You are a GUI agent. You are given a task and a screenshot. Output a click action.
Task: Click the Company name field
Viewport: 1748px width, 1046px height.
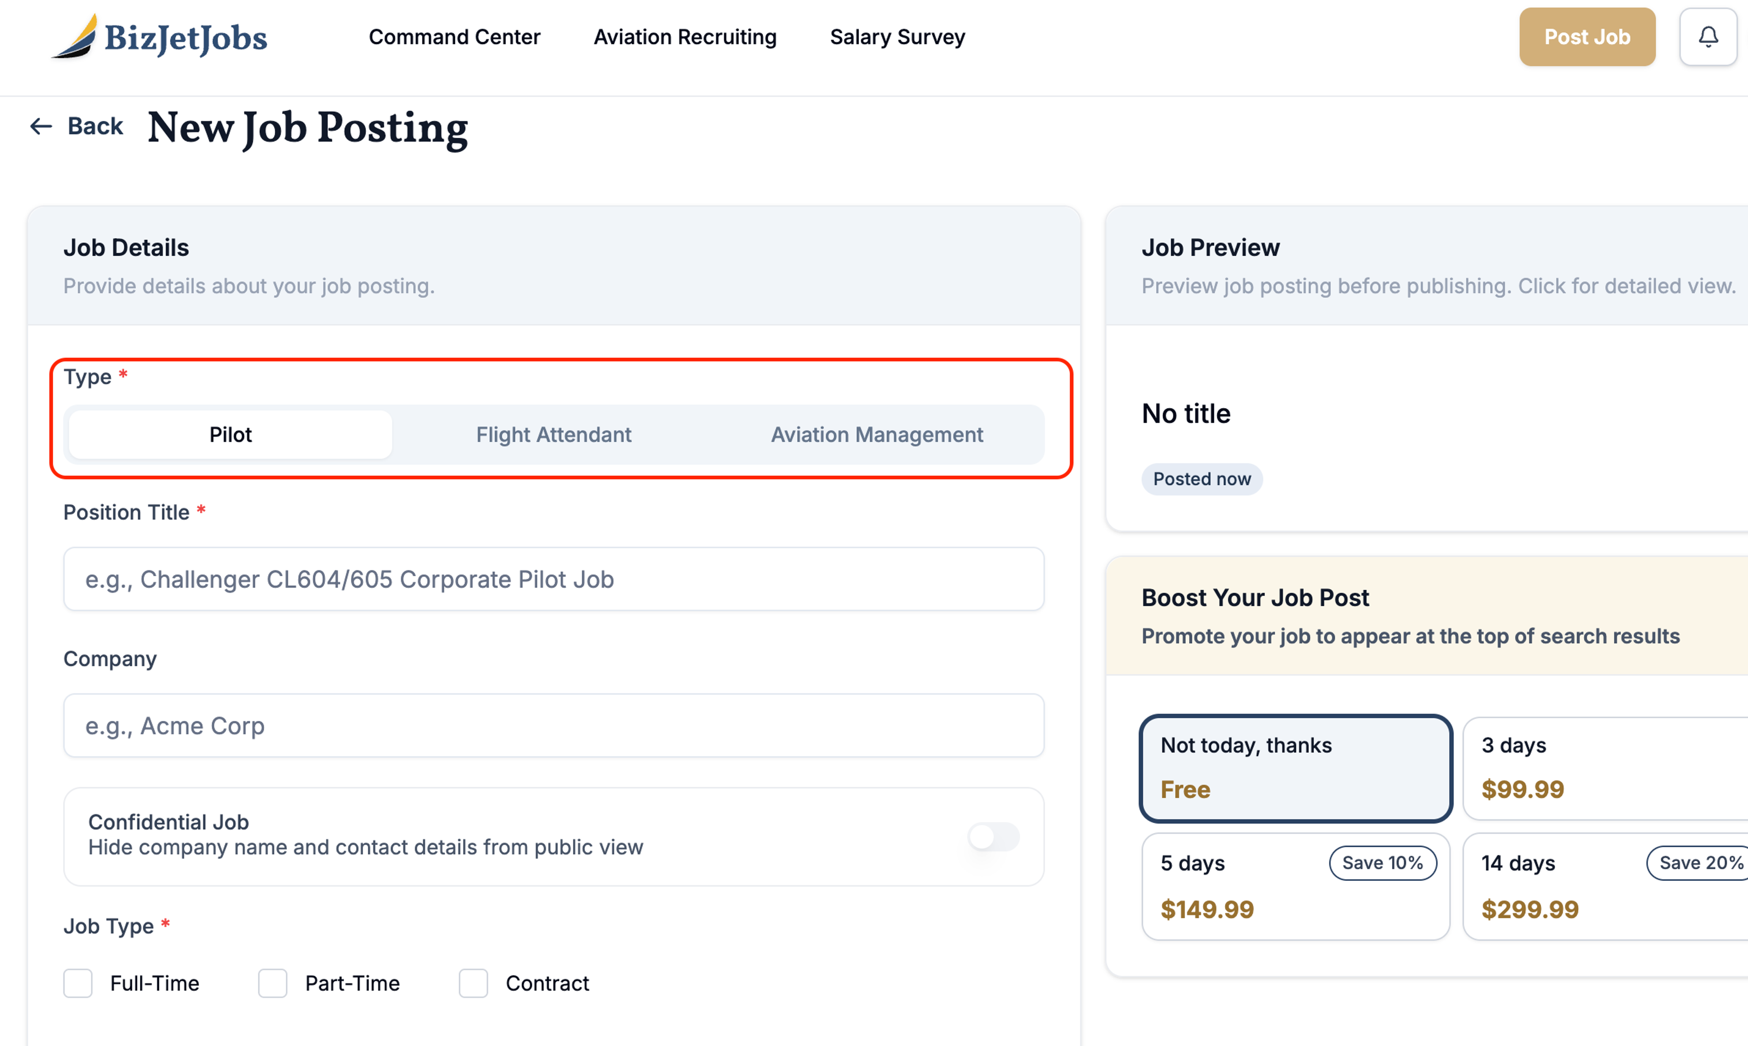click(553, 725)
